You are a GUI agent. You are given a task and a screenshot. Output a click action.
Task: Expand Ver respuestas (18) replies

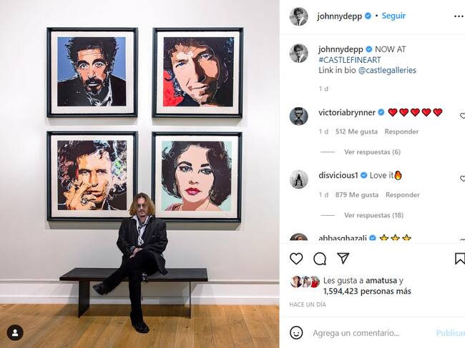point(373,215)
